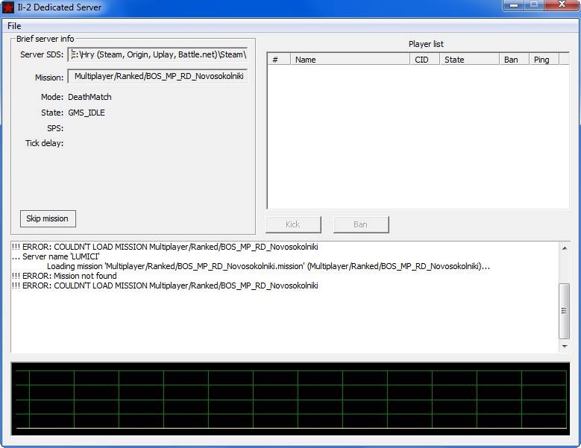Click the log scrollbar up arrow
The image size is (581, 448).
(565, 248)
